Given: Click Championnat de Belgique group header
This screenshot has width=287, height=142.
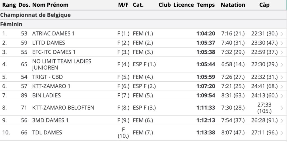Looking at the screenshot, I should (35, 15).
